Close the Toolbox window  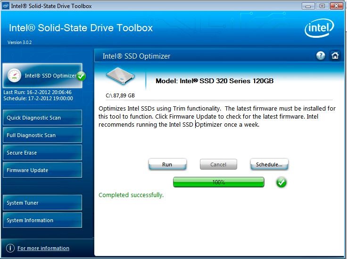pos(336,6)
